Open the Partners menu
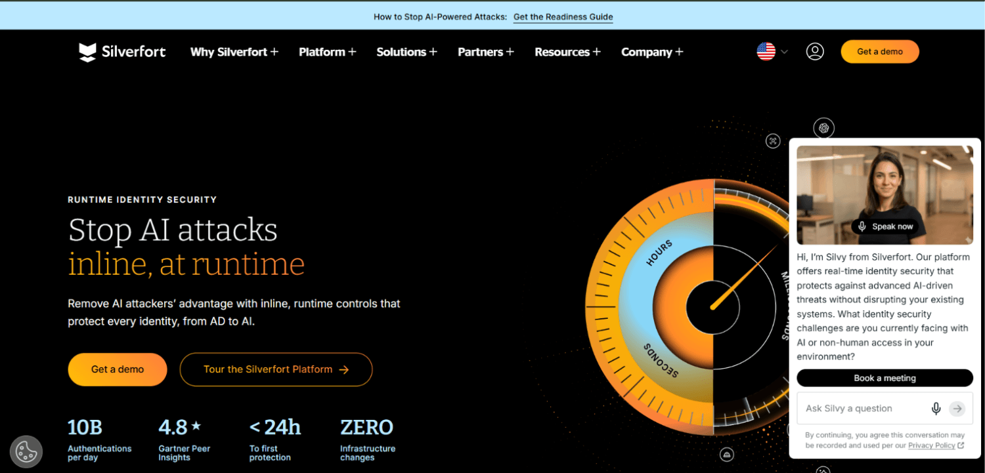Screen dimensions: 985x473 point(486,52)
